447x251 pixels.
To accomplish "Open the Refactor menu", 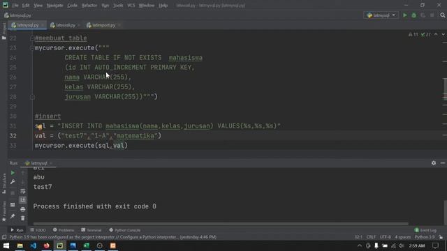I will (x=89, y=6).
